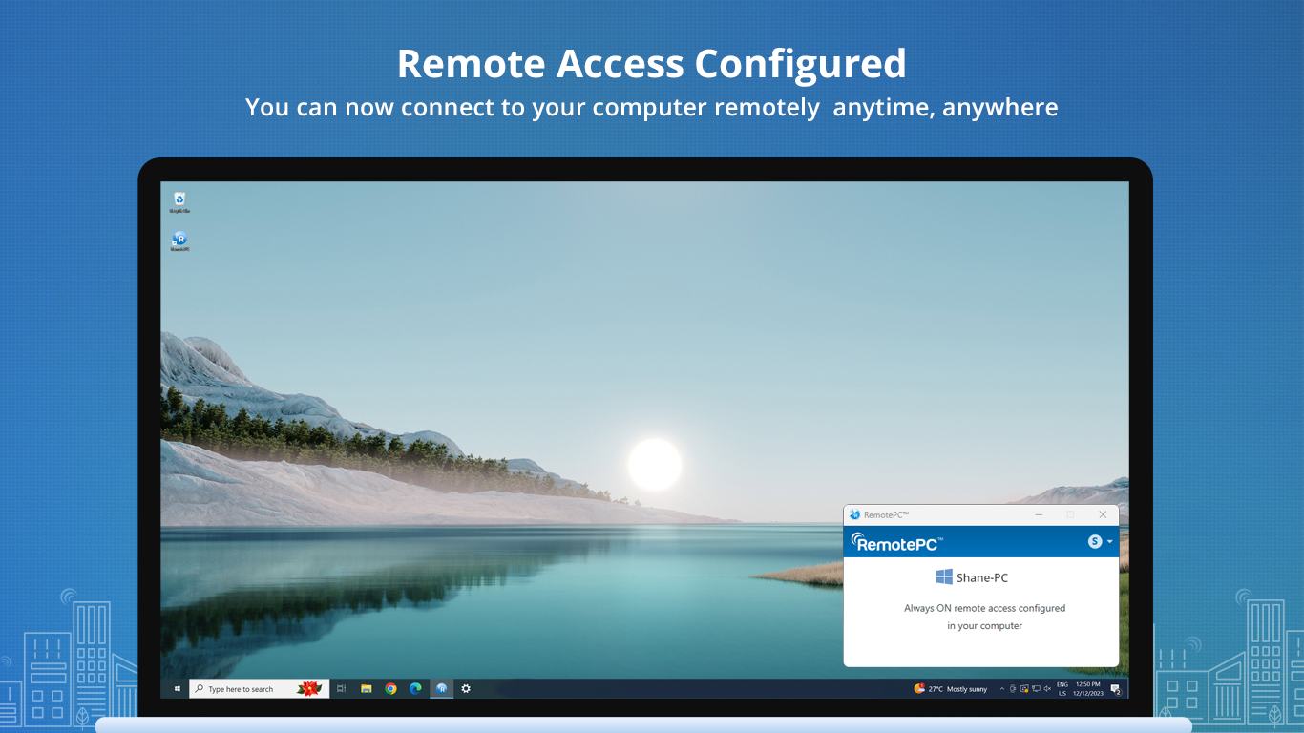Screen dimensions: 1304x733
Task: Unmute the speaker in the system tray
Action: 1048,688
